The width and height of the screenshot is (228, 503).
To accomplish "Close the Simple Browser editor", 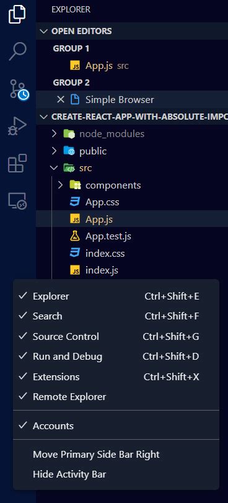I will [x=60, y=100].
